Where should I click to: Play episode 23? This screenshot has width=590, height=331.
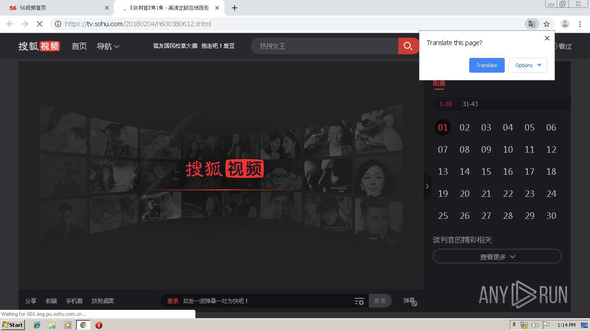tap(530, 194)
